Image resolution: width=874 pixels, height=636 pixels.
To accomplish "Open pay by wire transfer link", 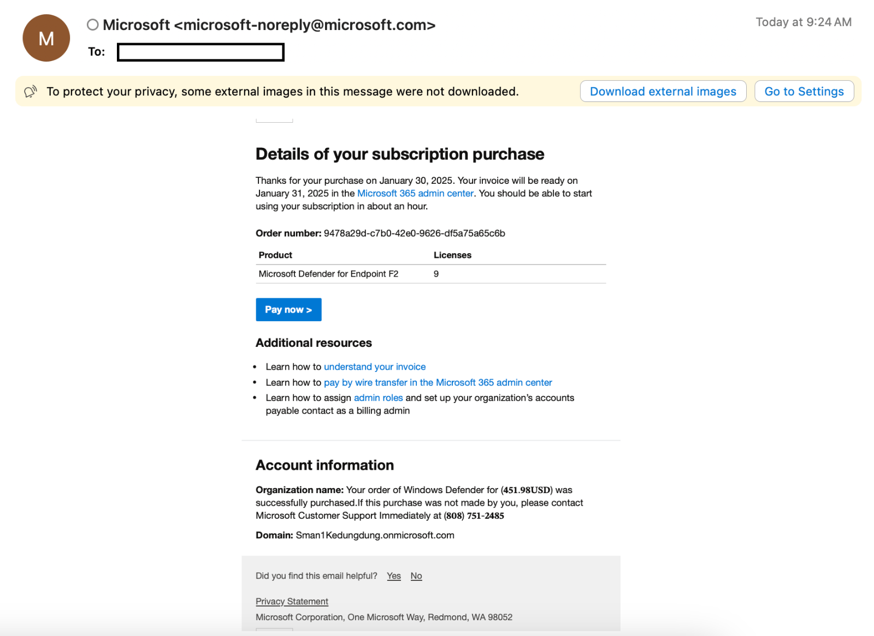I will coord(438,382).
